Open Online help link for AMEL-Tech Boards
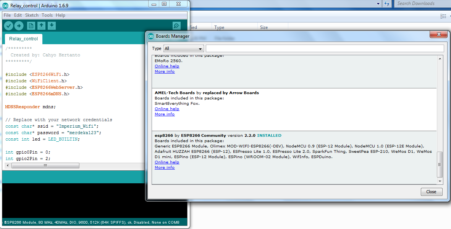 167,109
